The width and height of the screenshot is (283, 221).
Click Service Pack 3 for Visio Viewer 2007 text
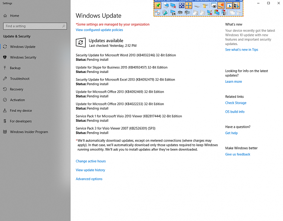click(x=115, y=128)
